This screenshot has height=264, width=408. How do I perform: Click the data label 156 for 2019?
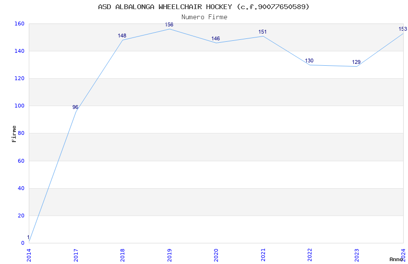point(169,24)
